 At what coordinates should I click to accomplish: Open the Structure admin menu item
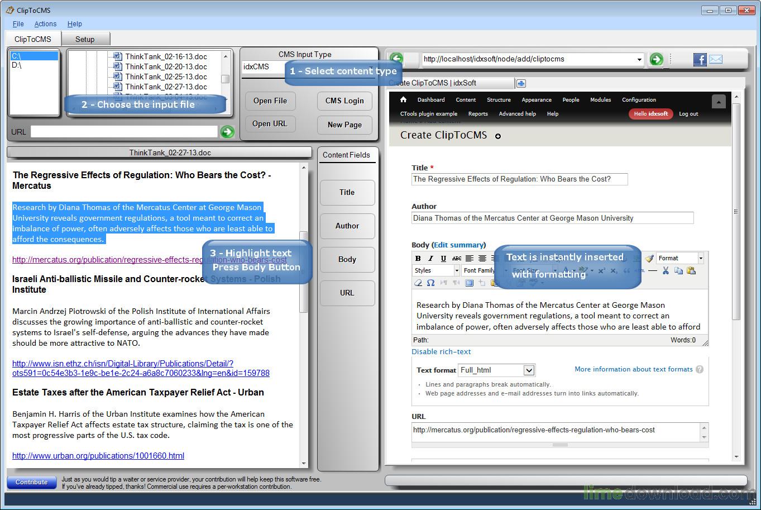click(x=499, y=99)
